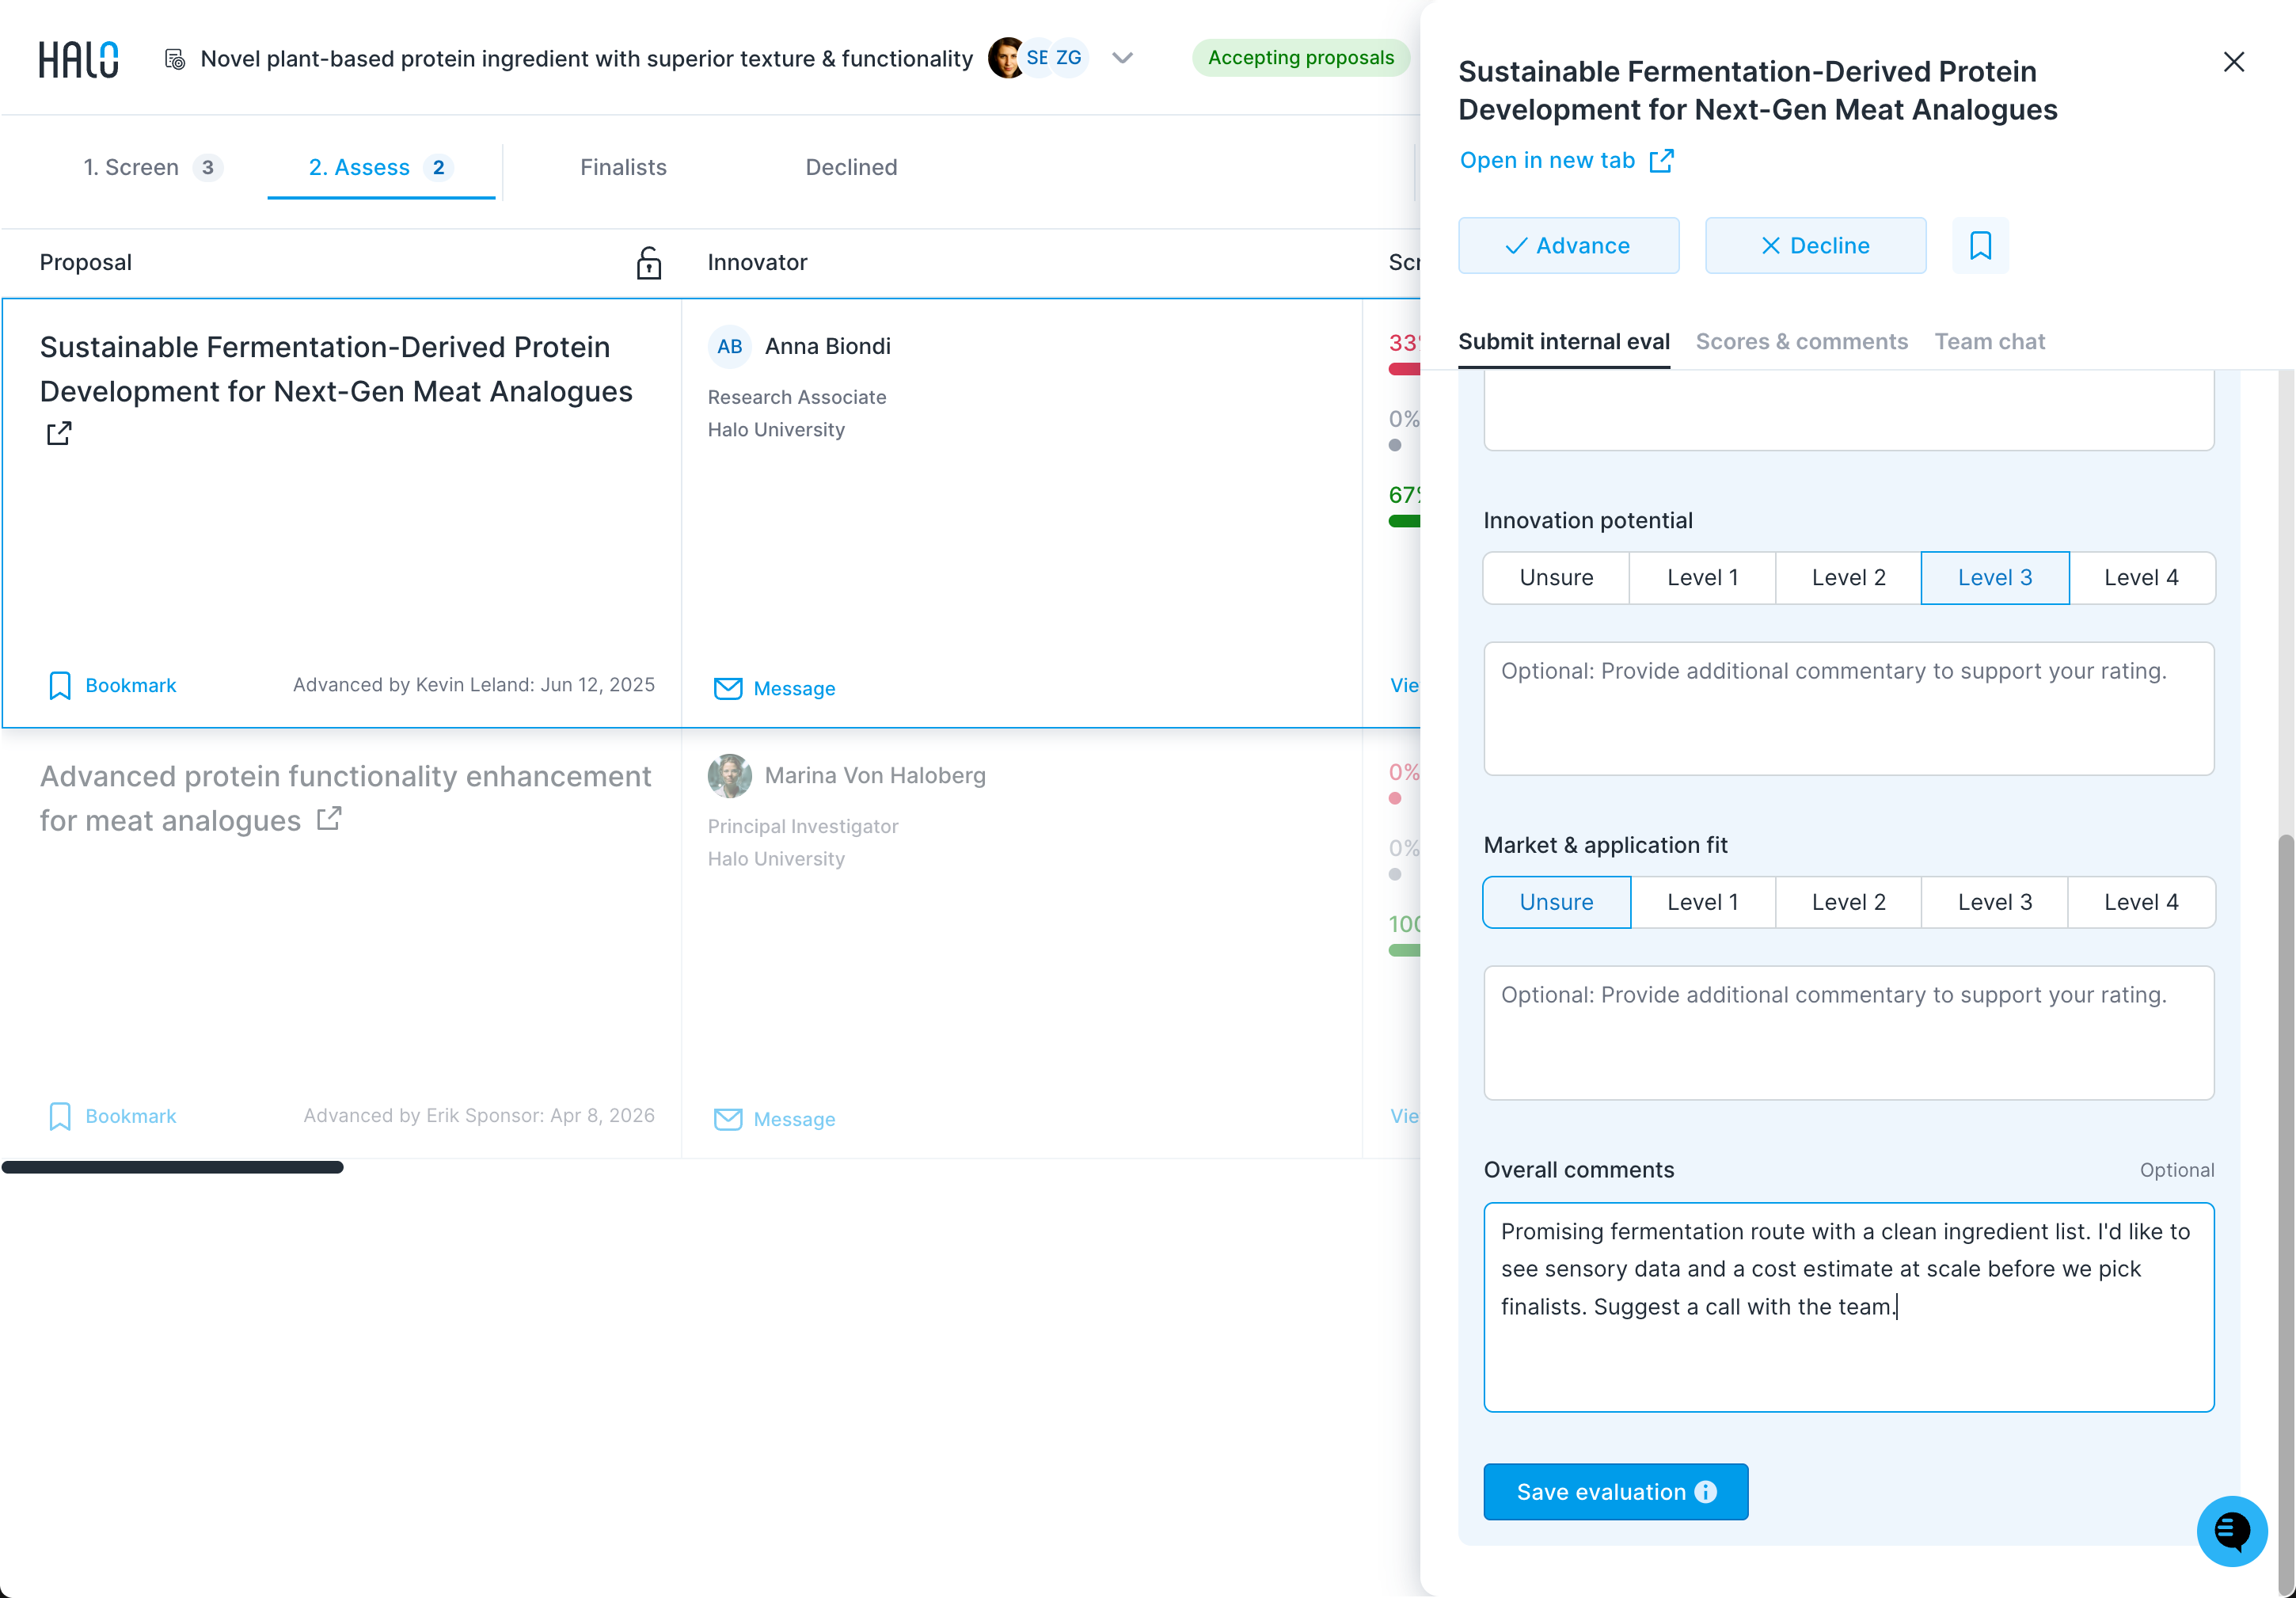2296x1598 pixels.
Task: Click the envelope icon in Marina Von Haloberg row
Action: (728, 1119)
